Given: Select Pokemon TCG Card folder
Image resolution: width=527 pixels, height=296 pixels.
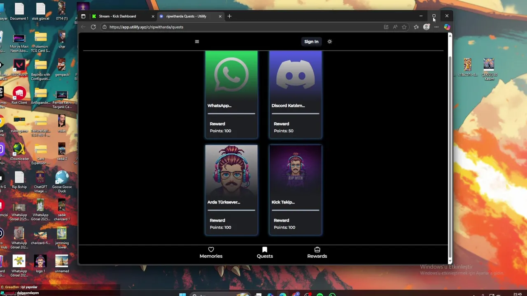Looking at the screenshot, I should coord(40,42).
